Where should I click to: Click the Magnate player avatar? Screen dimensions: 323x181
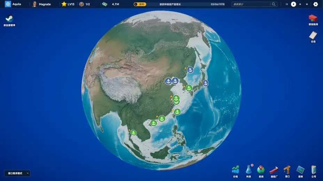point(34,4)
